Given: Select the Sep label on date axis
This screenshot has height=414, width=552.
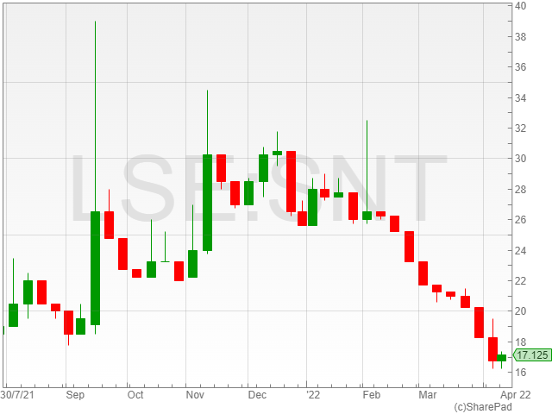Looking at the screenshot, I should (75, 395).
